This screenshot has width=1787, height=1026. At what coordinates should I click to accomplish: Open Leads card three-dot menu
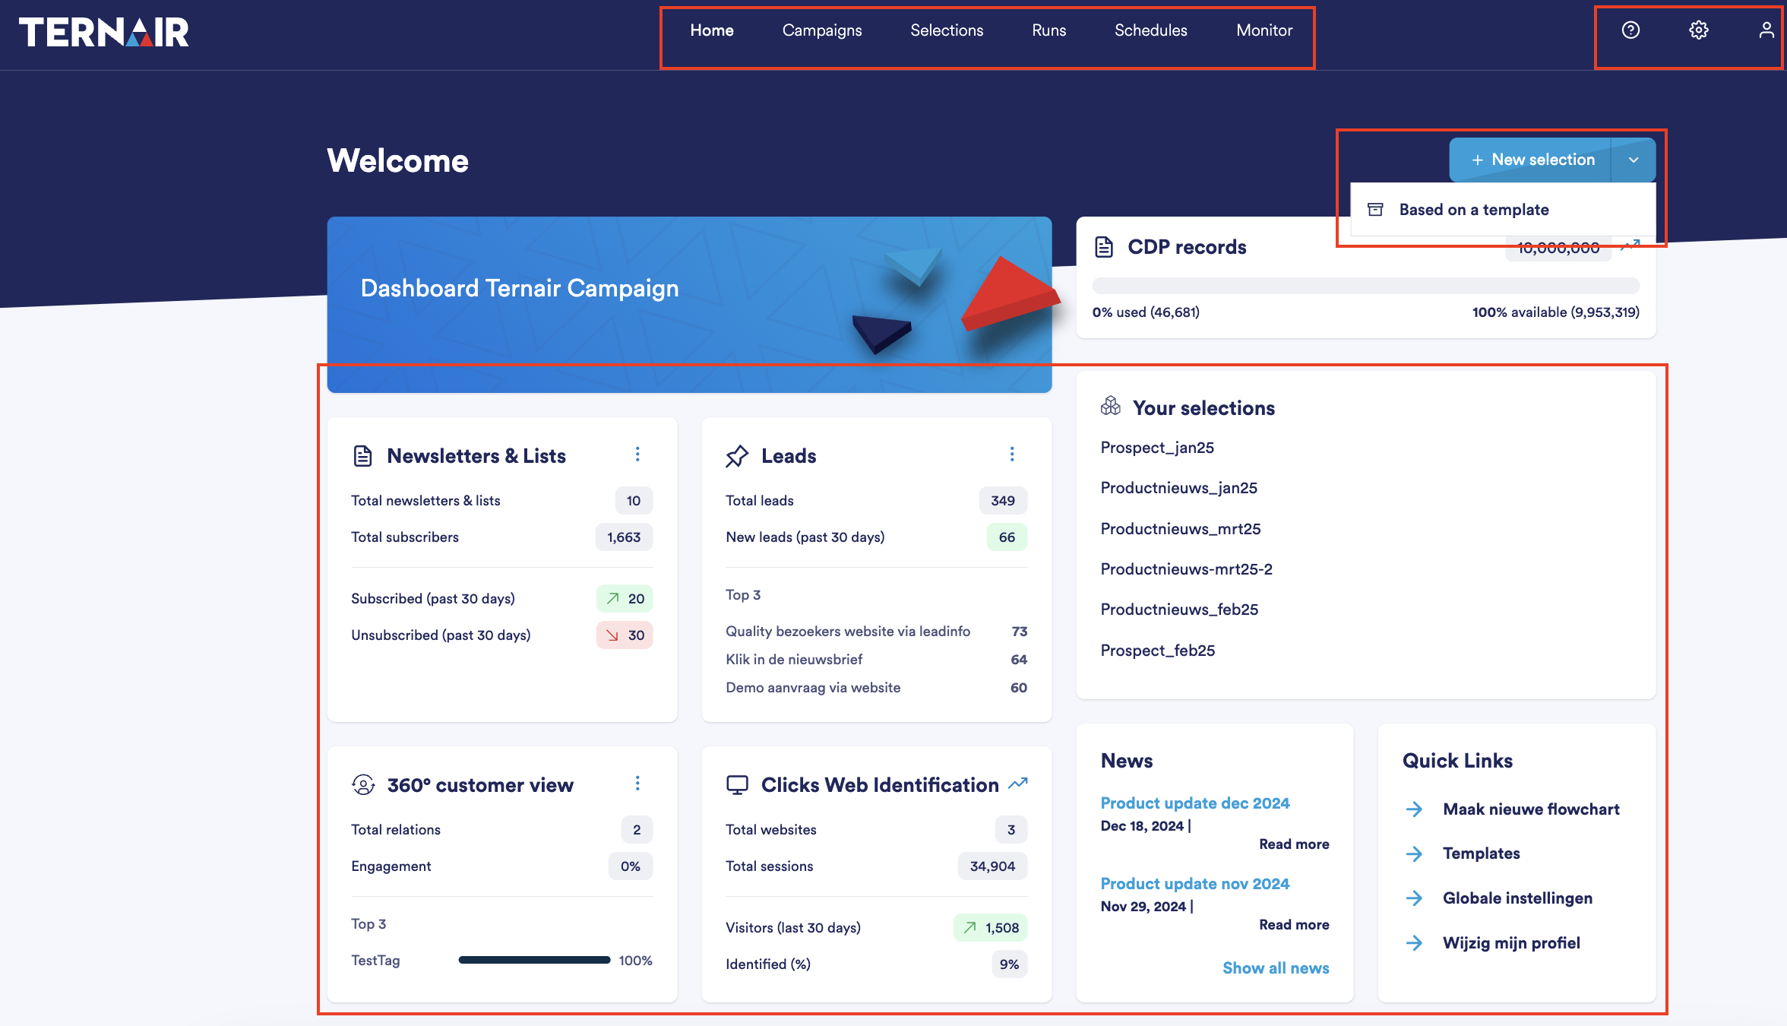[x=1012, y=454]
